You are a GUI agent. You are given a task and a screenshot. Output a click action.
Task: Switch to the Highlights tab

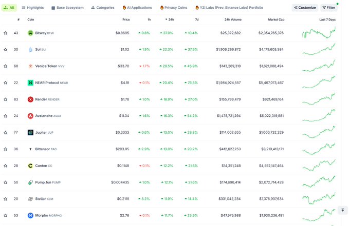tap(33, 8)
